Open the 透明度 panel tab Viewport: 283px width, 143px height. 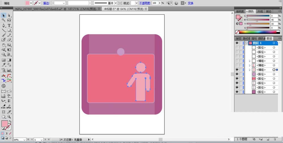tap(240, 11)
